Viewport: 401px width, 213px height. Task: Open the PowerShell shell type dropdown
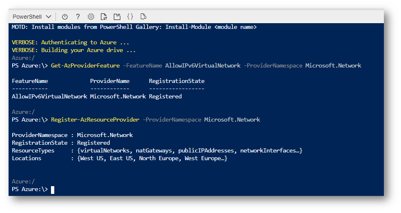[32, 17]
